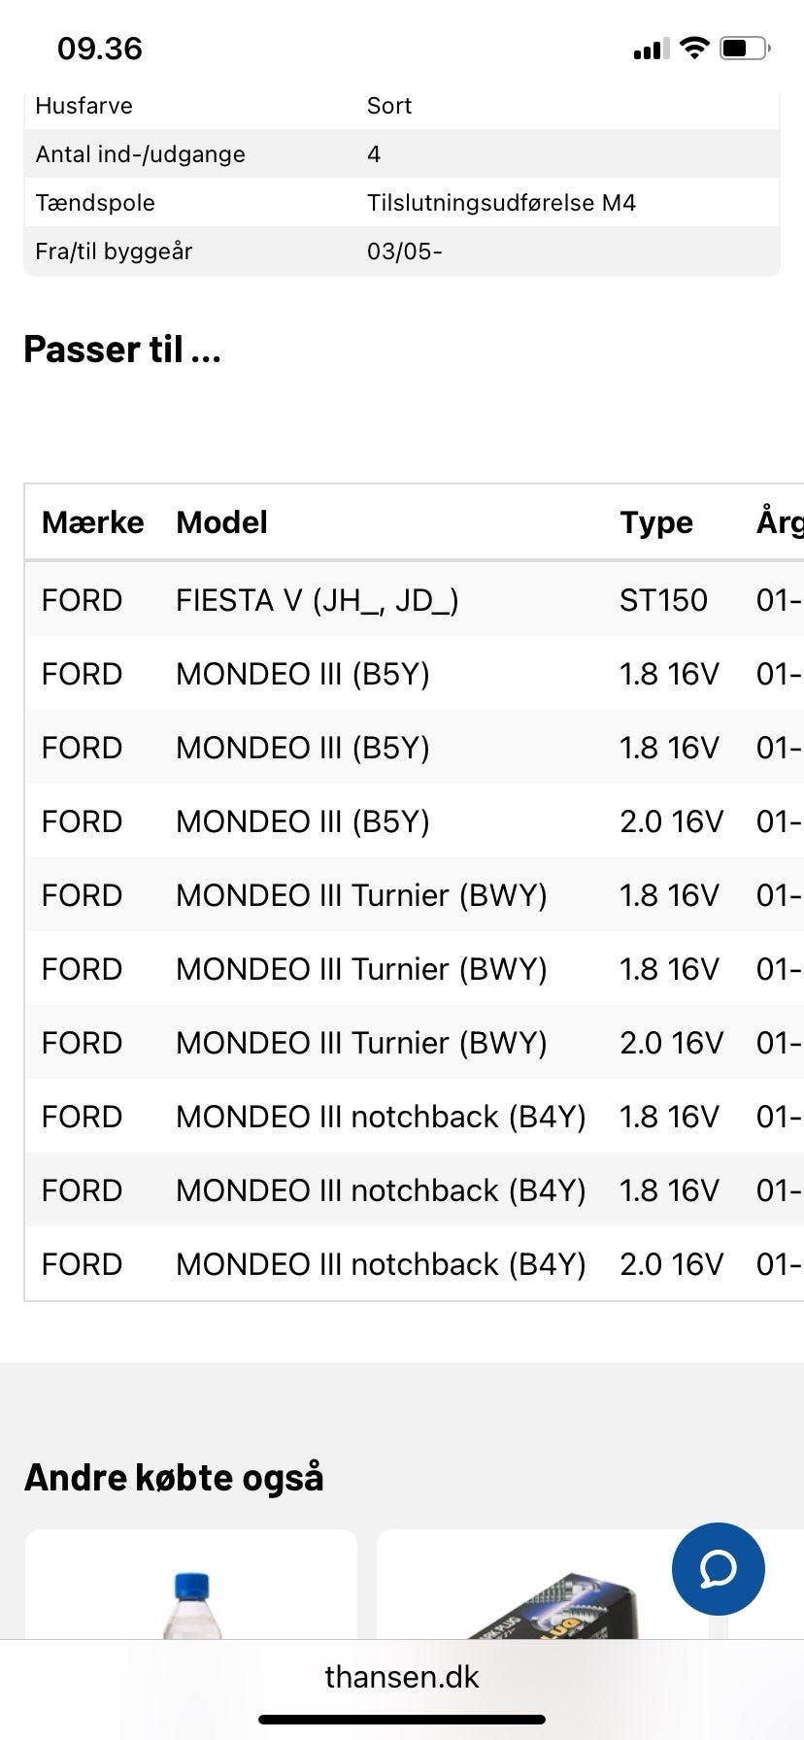This screenshot has height=1740, width=804.
Task: Open the chat support bubble
Action: click(718, 1568)
